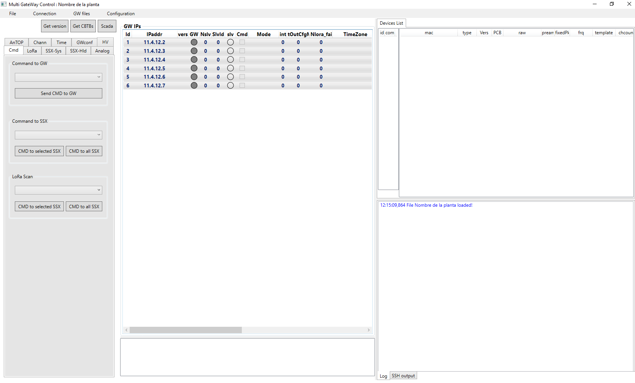Click the horizontal scrollbar below the GW IPs table
The height and width of the screenshot is (383, 635).
coord(185,330)
